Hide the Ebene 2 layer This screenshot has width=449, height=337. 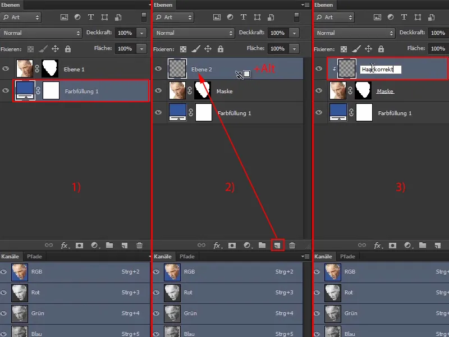pos(158,69)
